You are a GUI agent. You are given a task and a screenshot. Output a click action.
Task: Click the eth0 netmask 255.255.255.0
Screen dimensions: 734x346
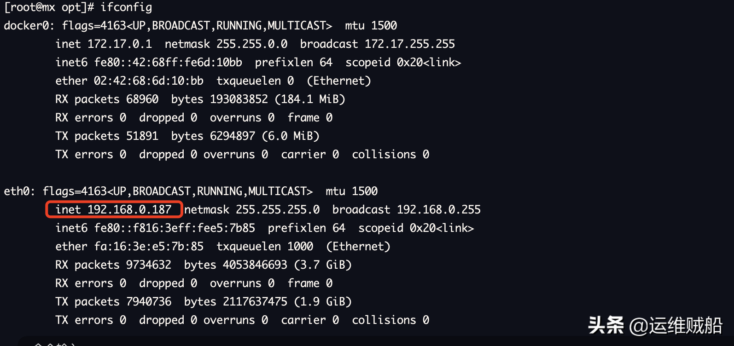point(278,210)
